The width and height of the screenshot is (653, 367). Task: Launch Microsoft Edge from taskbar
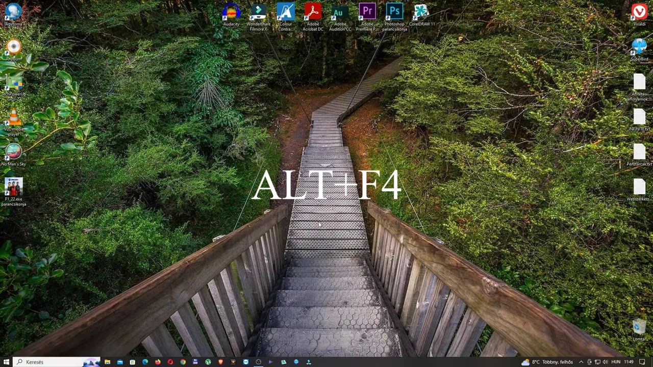click(x=145, y=362)
